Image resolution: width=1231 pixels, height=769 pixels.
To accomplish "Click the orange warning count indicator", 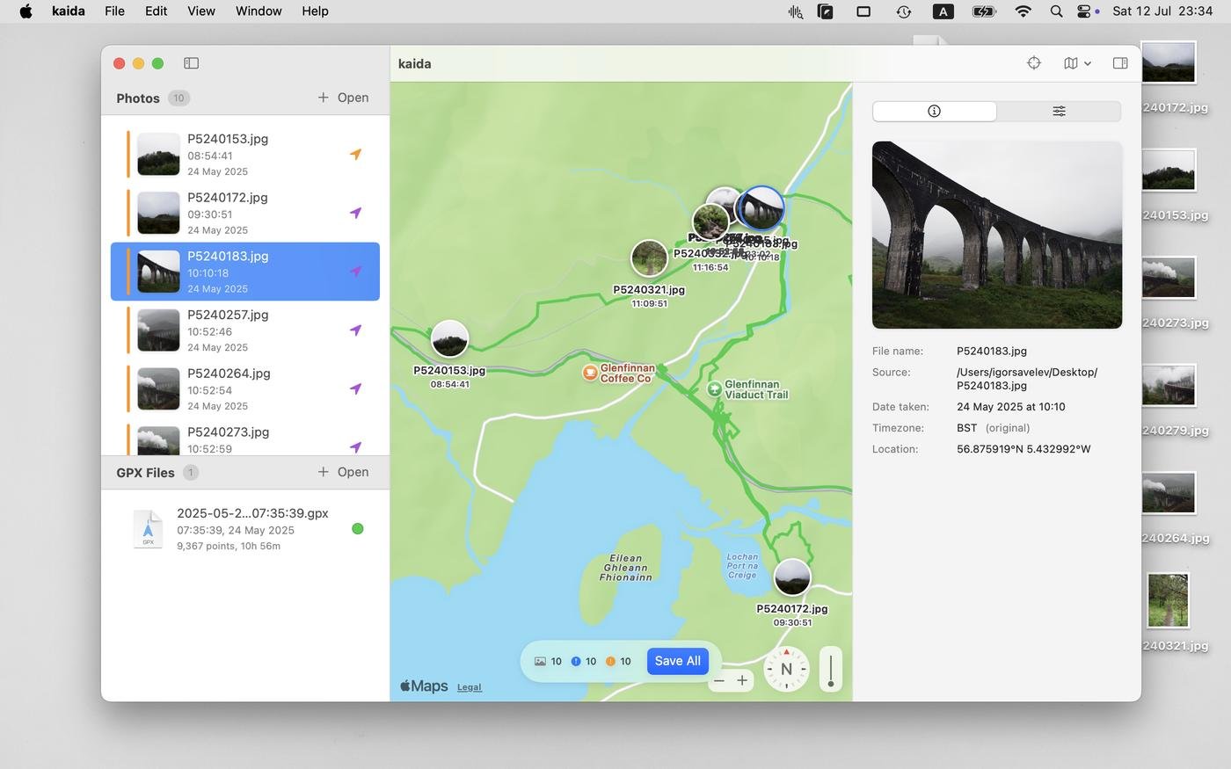I will click(x=618, y=662).
